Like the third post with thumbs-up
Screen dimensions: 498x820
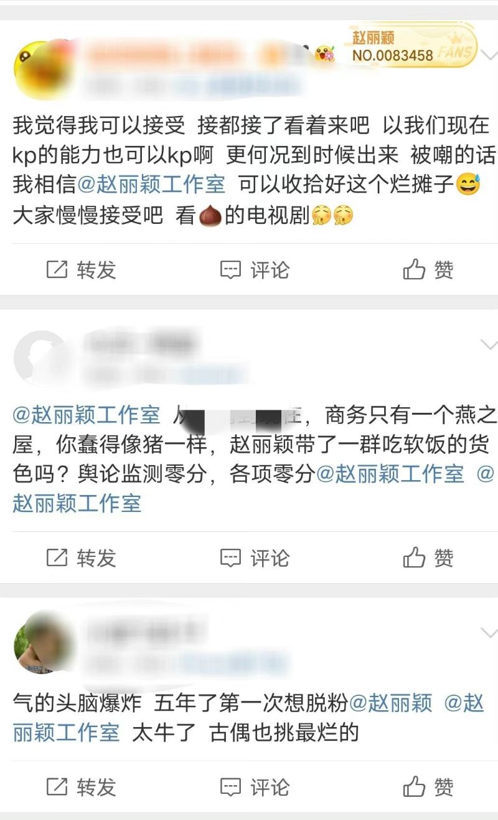pos(428,787)
